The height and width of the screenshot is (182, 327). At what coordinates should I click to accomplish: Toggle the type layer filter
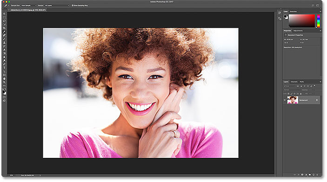click(305, 86)
